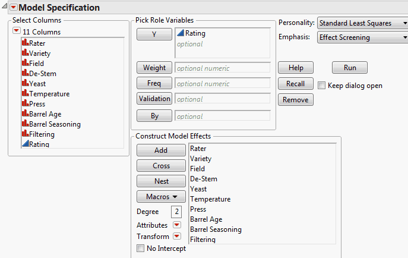Select Temperature in the Select Columns list
Screen dimensions: 408x258
tap(49, 94)
